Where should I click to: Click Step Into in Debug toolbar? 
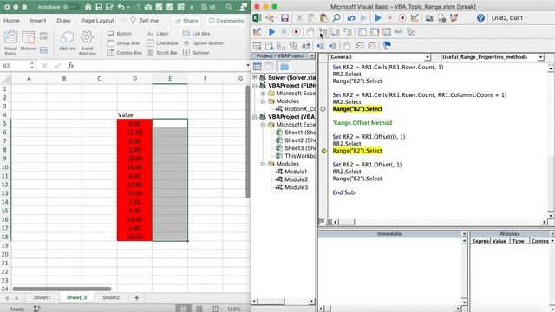click(x=323, y=32)
